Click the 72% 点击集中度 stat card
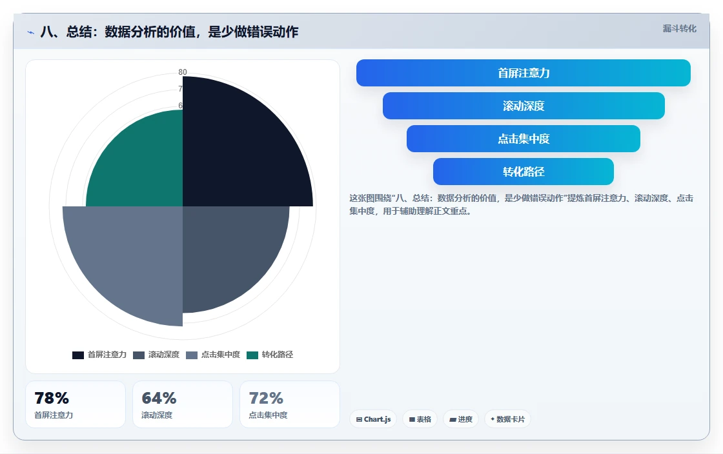723x454 pixels. click(290, 404)
